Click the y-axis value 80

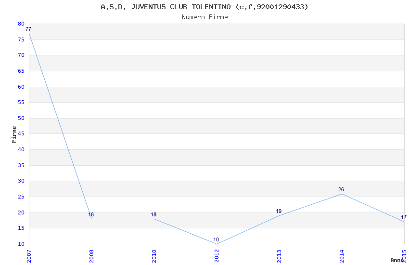coord(21,24)
